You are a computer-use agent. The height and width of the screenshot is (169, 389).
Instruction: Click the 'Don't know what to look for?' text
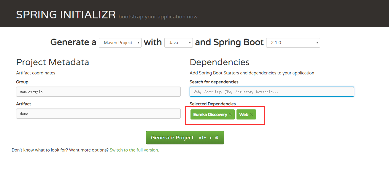tap(40, 150)
